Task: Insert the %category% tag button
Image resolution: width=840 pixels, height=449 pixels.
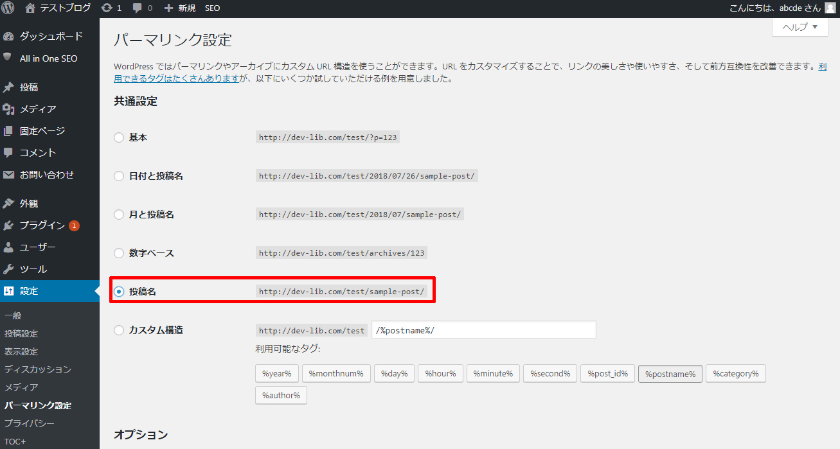Action: pos(735,374)
